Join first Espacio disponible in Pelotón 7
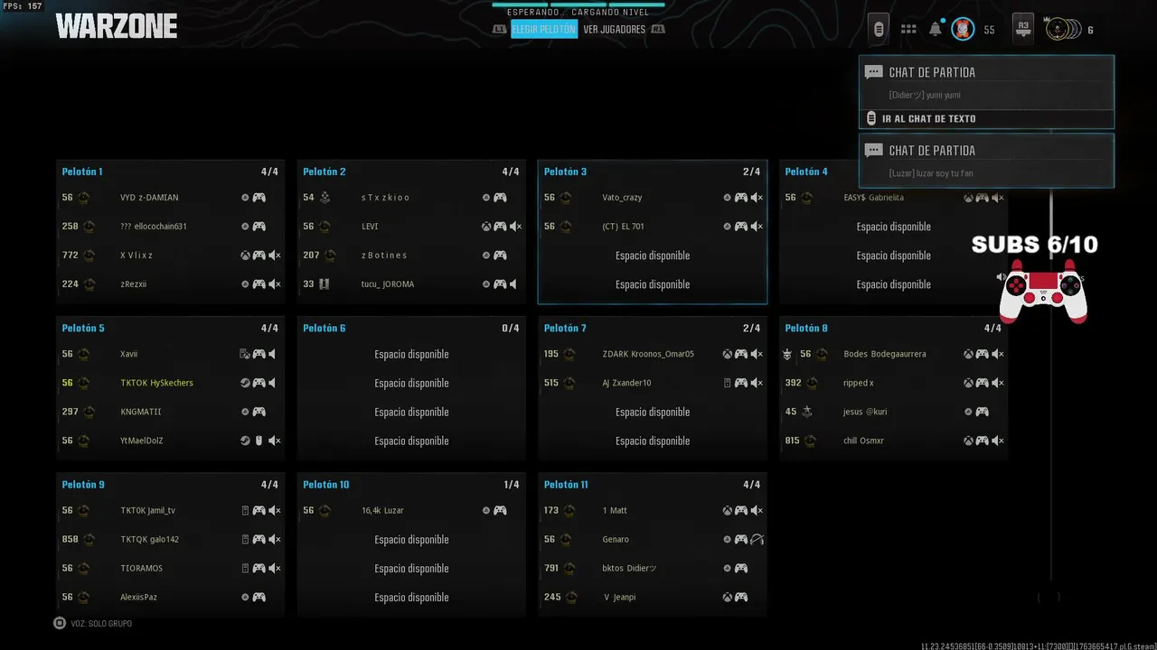Image resolution: width=1157 pixels, height=650 pixels. tap(653, 412)
